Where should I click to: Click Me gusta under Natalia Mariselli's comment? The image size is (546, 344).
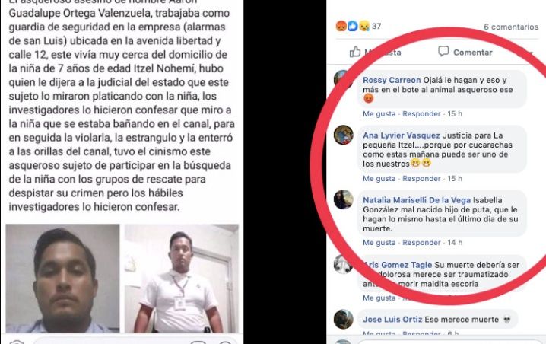click(x=379, y=243)
